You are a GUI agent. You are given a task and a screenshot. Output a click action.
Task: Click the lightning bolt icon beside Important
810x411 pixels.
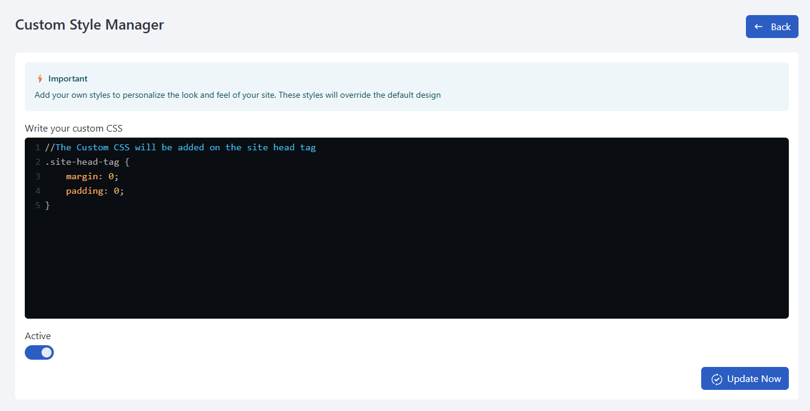point(39,78)
